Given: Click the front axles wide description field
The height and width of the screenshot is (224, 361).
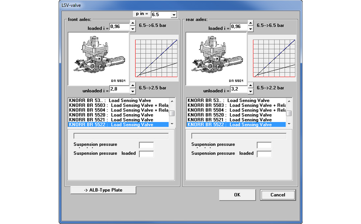Looking at the screenshot, I should coord(121,136).
